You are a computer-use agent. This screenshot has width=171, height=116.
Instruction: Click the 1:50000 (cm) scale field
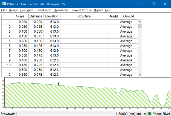point(125,114)
